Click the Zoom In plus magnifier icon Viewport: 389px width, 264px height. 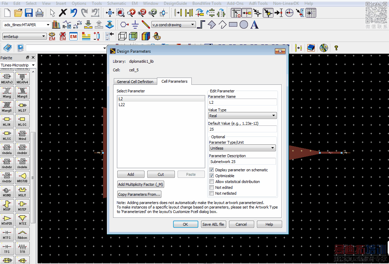coord(131,13)
